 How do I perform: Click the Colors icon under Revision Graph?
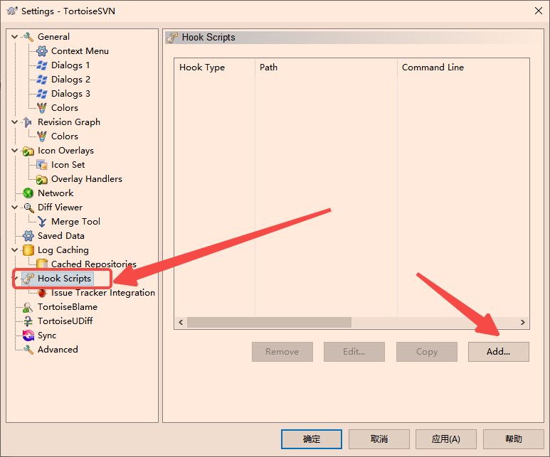(42, 136)
